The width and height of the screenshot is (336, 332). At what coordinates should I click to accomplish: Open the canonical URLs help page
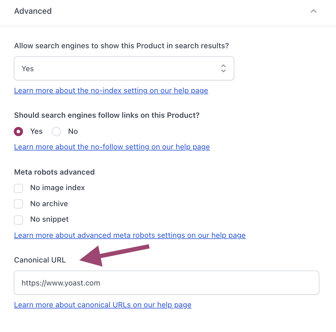(x=103, y=305)
